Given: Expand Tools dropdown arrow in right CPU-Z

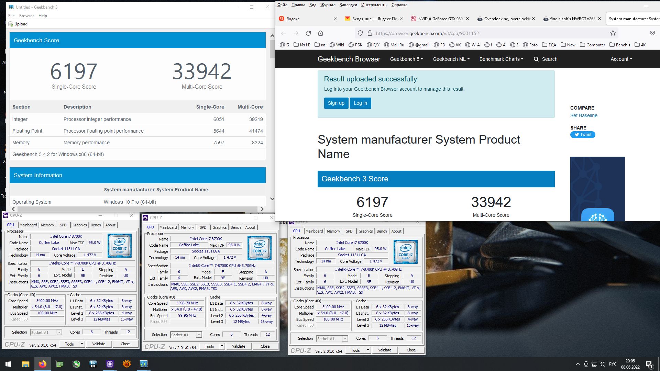Looking at the screenshot, I should tap(368, 350).
